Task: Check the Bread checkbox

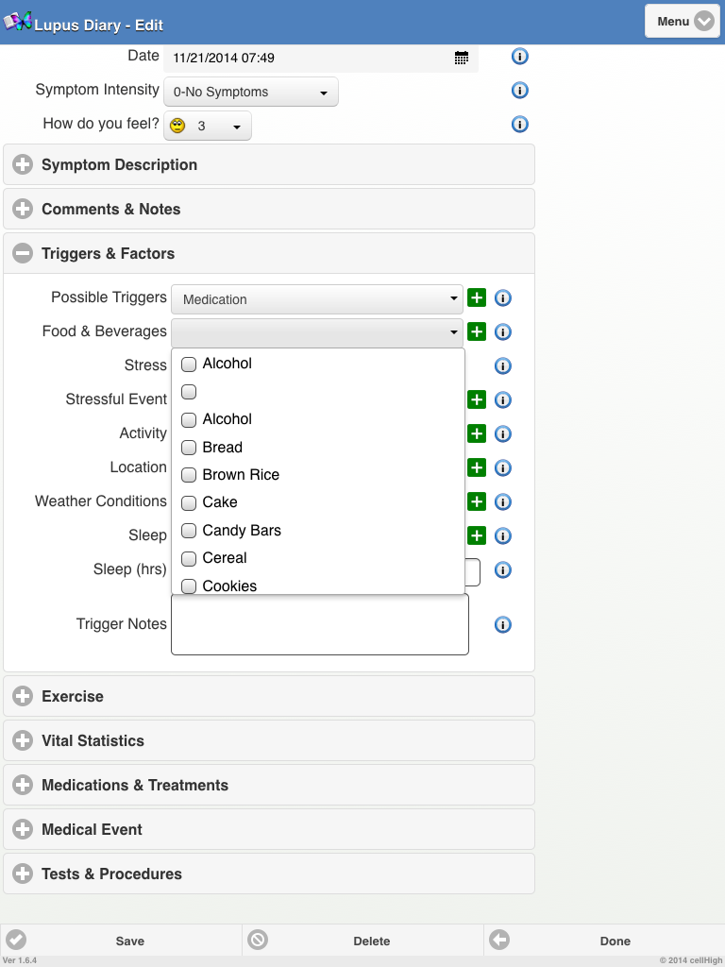Action: 189,448
